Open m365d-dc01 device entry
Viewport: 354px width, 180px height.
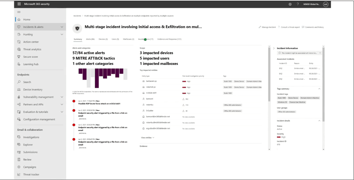pos(151,93)
